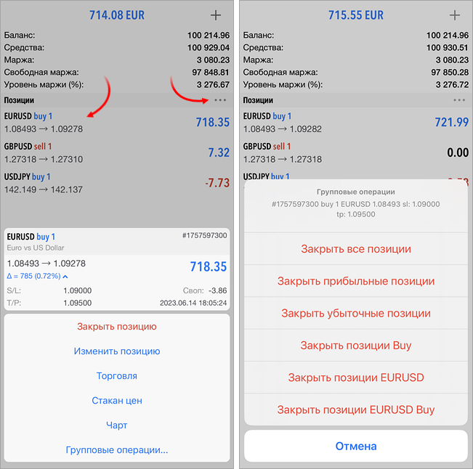
Task: Tap Закрыть все позиции
Action: 356,249
